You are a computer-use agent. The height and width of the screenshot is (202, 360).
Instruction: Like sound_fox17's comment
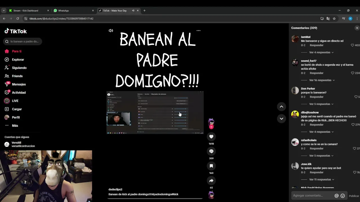tap(352, 73)
